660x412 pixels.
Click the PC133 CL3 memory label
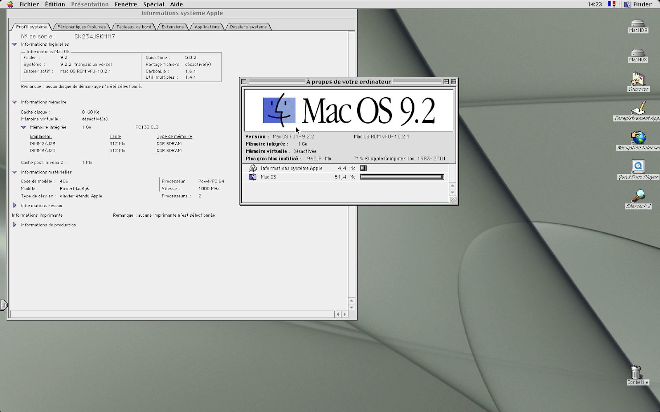147,127
